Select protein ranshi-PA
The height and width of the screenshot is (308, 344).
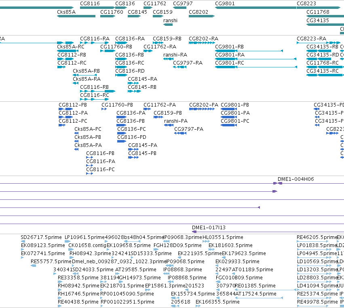point(176,121)
